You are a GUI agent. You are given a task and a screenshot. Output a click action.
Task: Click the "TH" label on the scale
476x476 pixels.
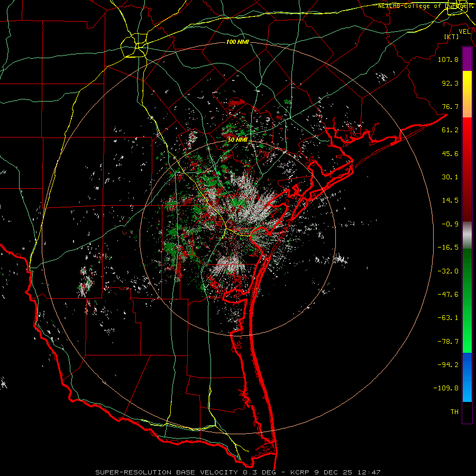[454, 412]
